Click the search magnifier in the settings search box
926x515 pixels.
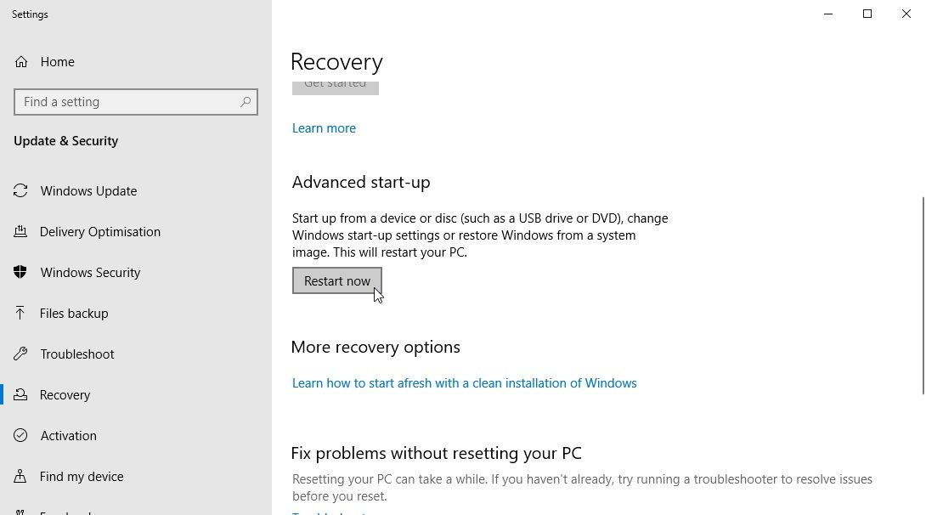coord(245,101)
